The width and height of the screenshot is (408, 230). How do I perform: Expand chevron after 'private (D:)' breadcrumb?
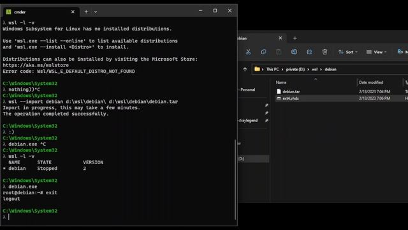[309, 70]
